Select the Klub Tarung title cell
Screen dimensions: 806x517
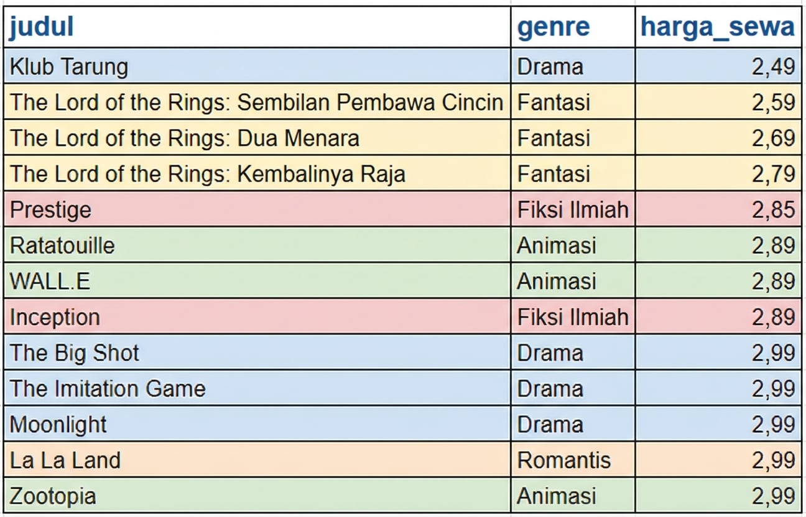click(x=69, y=66)
